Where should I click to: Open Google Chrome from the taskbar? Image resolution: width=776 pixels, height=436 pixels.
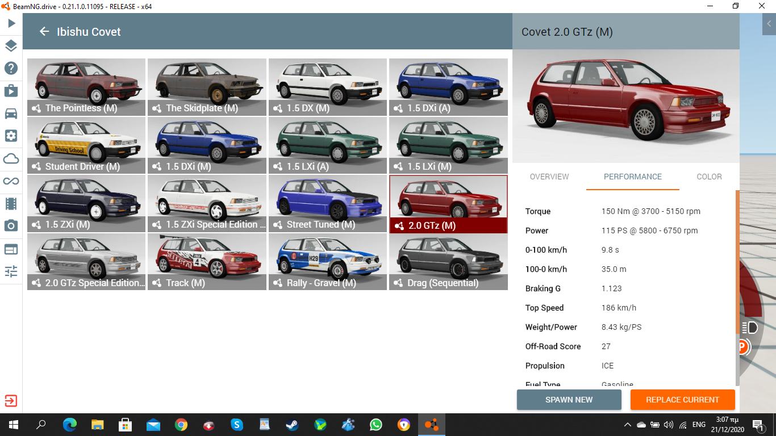[x=181, y=425]
